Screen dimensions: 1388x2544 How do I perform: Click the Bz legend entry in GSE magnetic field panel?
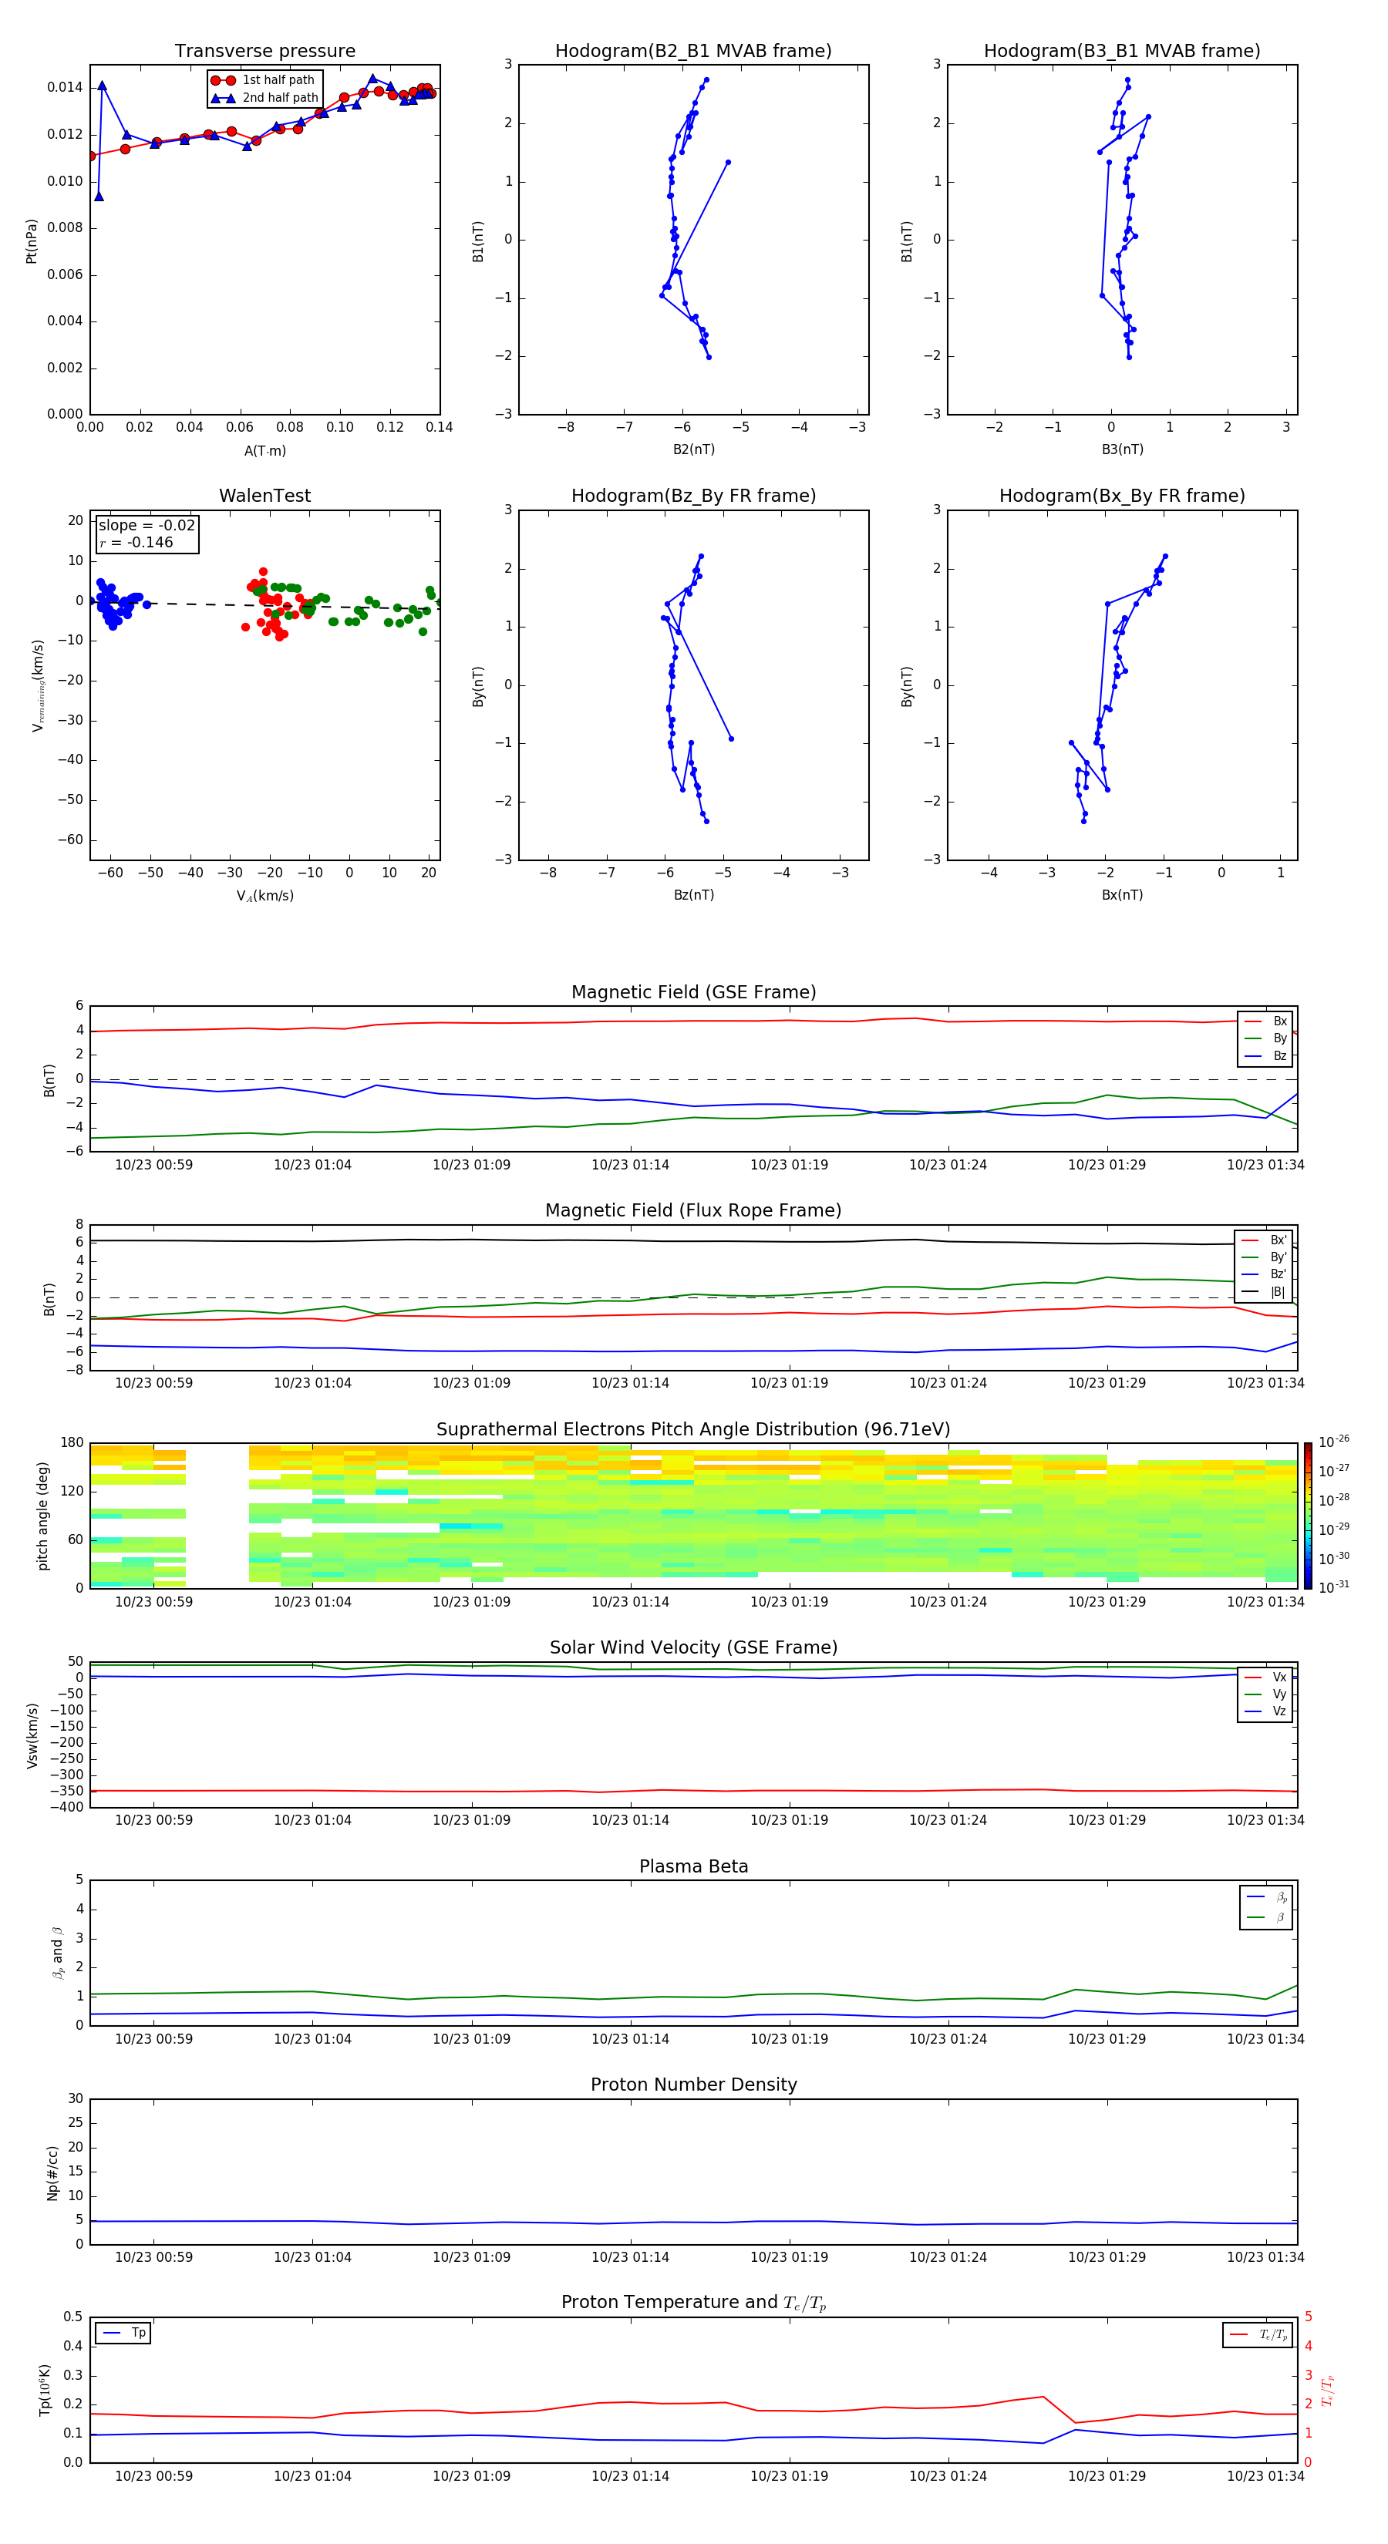(1265, 1055)
